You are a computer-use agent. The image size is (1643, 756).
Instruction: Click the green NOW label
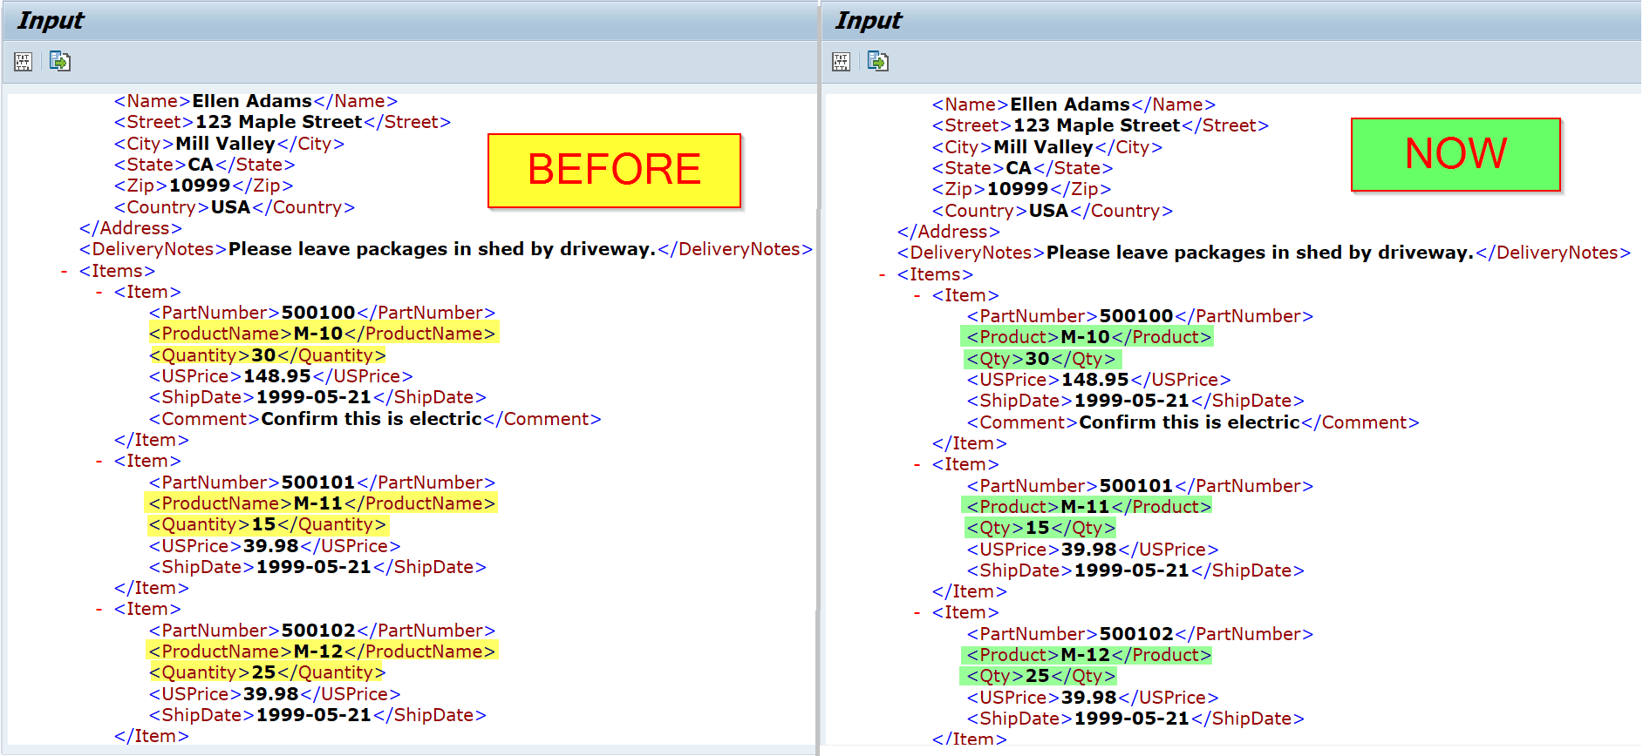(1456, 154)
